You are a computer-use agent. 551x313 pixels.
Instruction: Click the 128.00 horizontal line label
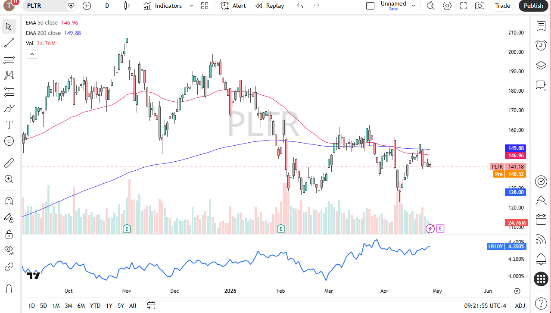pos(515,192)
